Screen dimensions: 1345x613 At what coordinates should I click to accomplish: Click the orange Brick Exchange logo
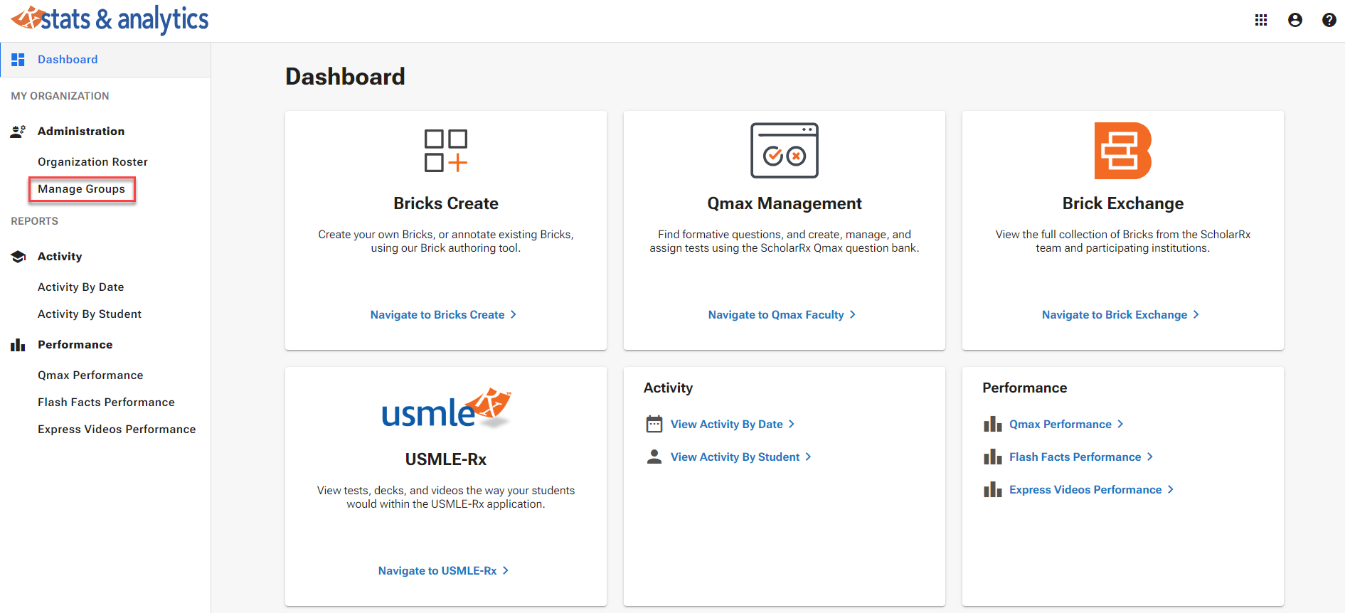(x=1122, y=151)
